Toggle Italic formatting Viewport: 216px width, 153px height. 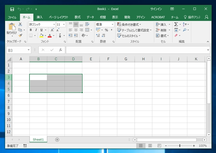pyautogui.click(x=36, y=30)
